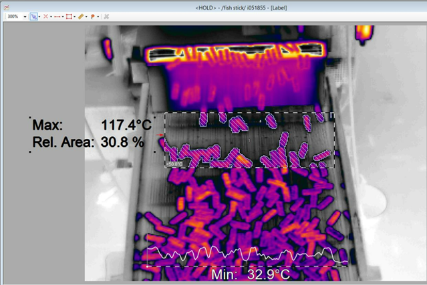Click the Max: 117.4°C label text
Viewport: 427px width, 285px height.
tap(93, 125)
